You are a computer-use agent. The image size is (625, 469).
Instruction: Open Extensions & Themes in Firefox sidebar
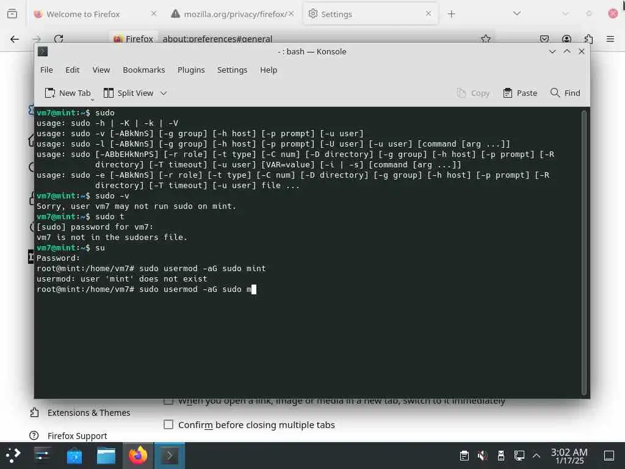80,413
